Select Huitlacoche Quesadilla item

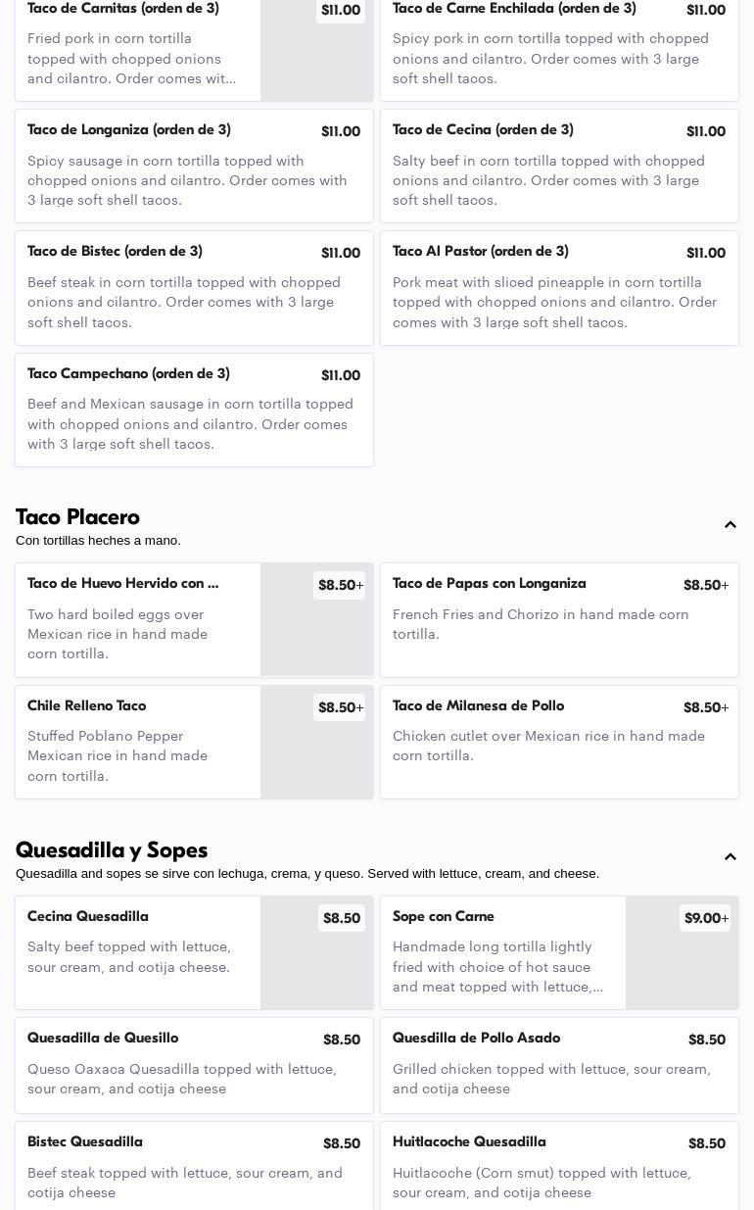click(x=559, y=1166)
